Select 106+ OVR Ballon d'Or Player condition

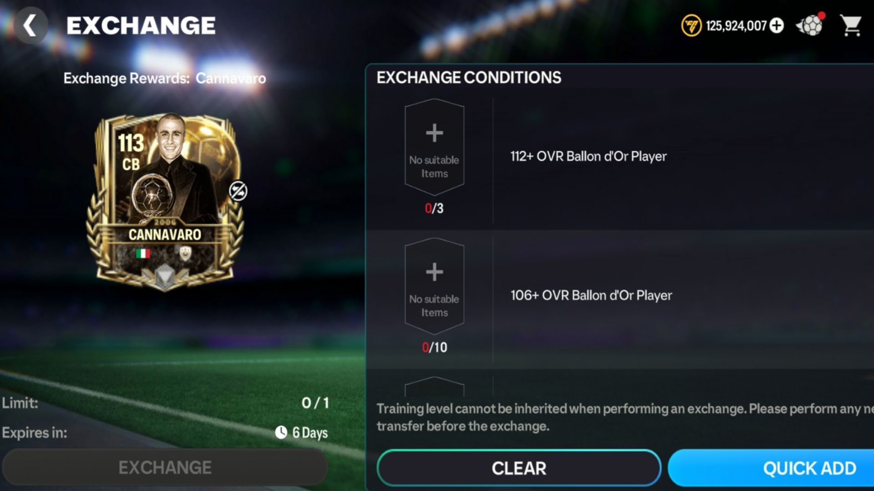591,296
